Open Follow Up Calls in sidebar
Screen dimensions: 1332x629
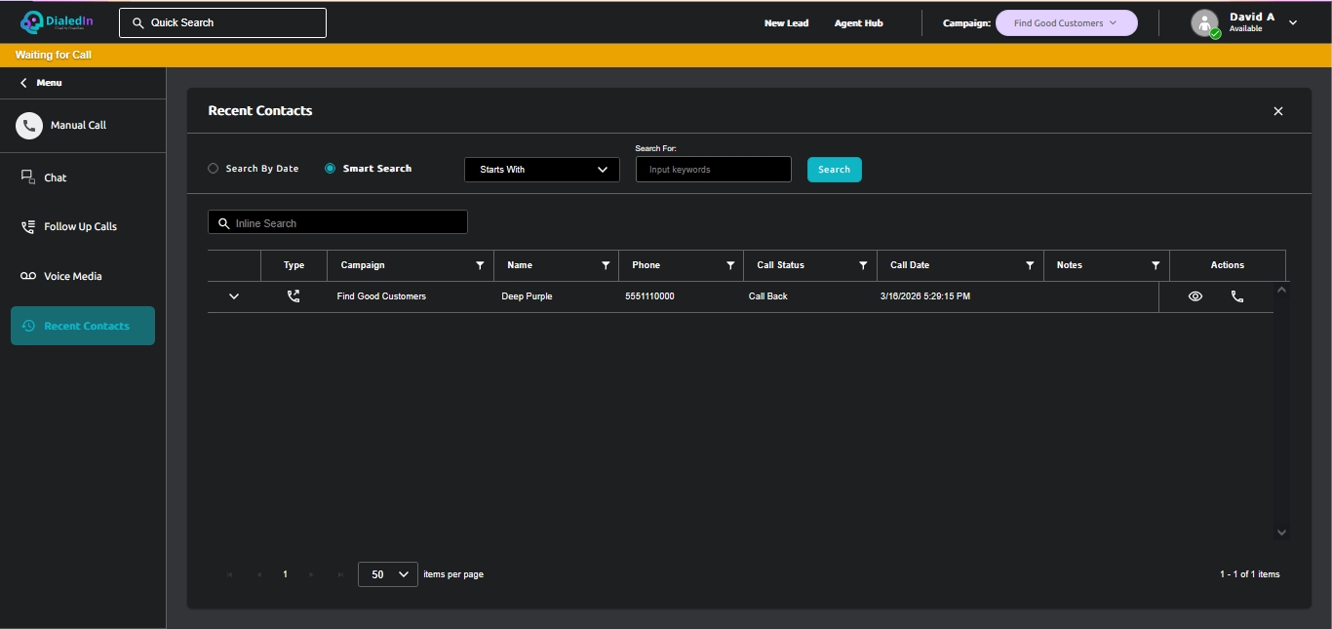(x=80, y=227)
